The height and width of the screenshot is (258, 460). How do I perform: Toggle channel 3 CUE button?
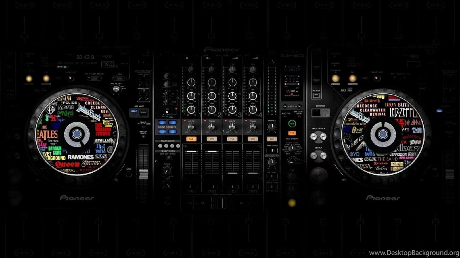(x=232, y=139)
